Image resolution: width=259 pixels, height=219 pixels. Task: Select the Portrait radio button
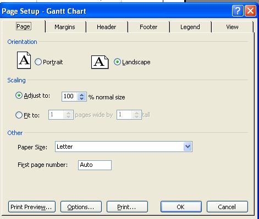pyautogui.click(x=38, y=62)
